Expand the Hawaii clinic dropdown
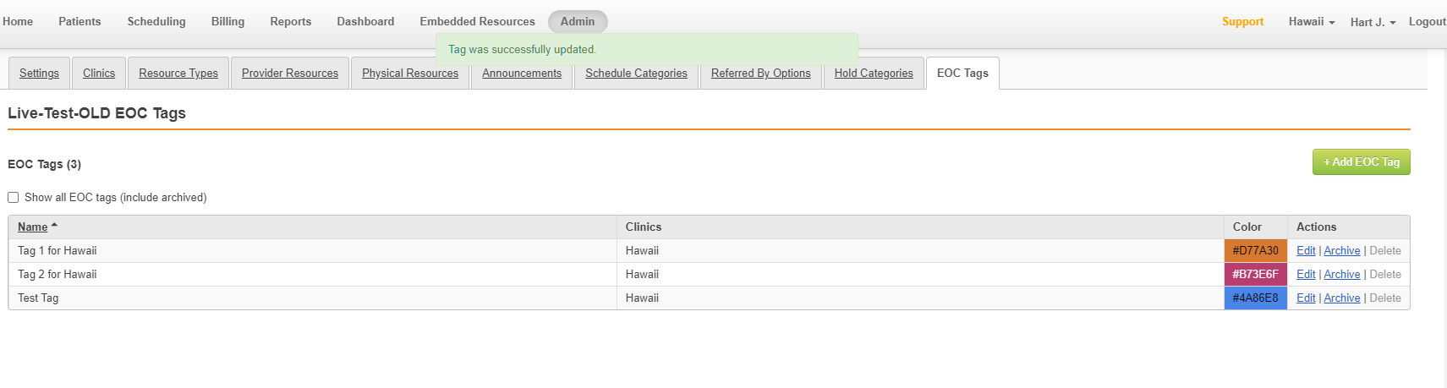 (1311, 22)
